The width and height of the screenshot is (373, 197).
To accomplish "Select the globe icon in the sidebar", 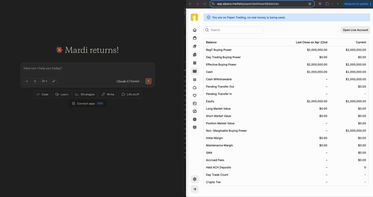I will coord(194,119).
